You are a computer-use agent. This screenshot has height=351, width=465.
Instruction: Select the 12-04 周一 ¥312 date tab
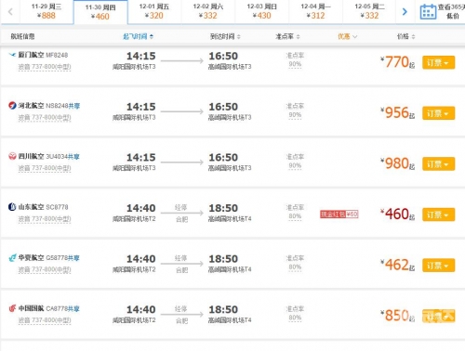[316, 12]
